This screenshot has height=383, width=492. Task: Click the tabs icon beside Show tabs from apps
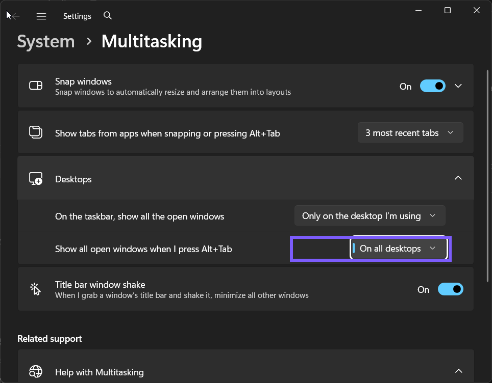36,132
